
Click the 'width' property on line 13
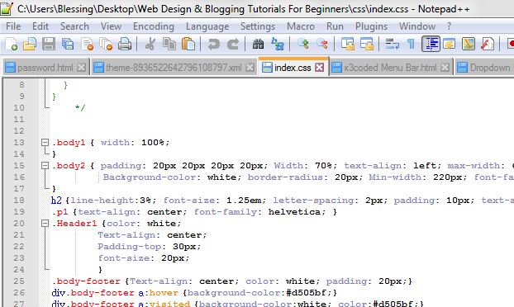pyautogui.click(x=115, y=143)
